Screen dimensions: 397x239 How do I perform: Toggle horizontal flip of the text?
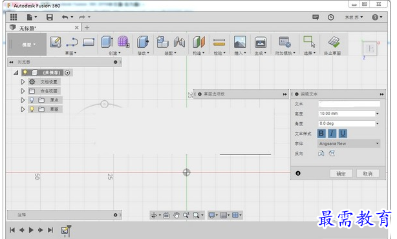tap(321, 153)
